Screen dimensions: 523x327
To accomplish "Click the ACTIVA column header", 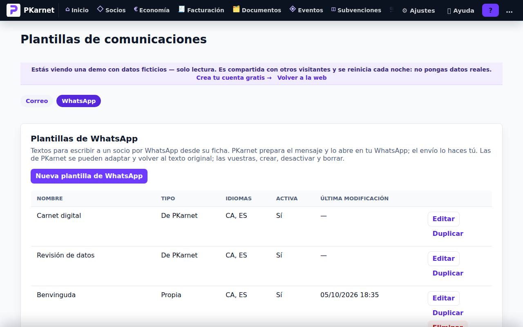I will pyautogui.click(x=287, y=199).
